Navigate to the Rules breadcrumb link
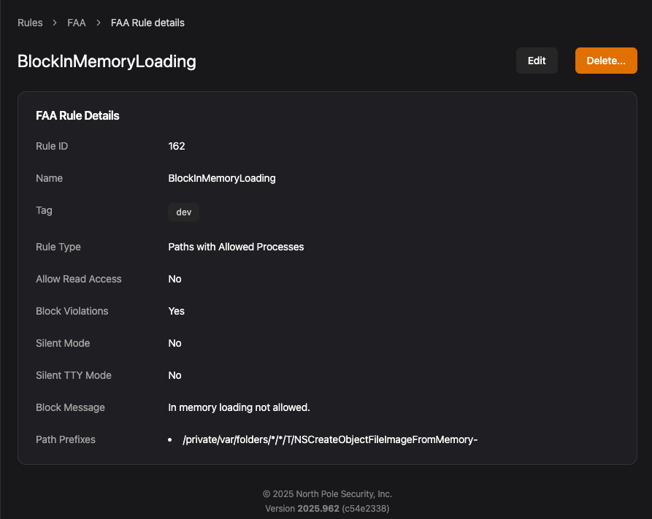The image size is (652, 519). [x=30, y=23]
